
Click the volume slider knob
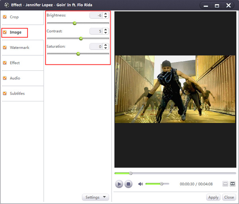161,184
